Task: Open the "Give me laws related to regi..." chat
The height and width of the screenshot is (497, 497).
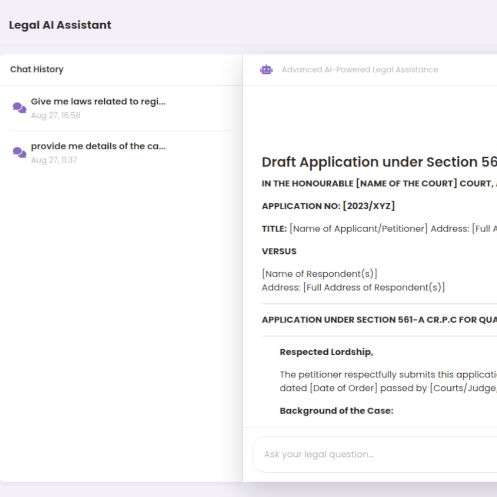Action: pyautogui.click(x=98, y=102)
